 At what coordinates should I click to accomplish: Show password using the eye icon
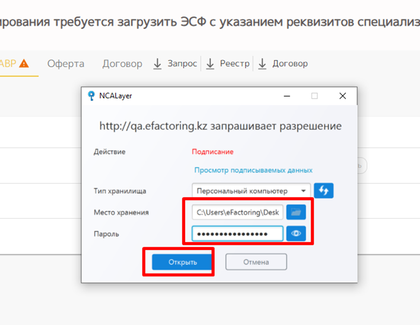pyautogui.click(x=296, y=233)
